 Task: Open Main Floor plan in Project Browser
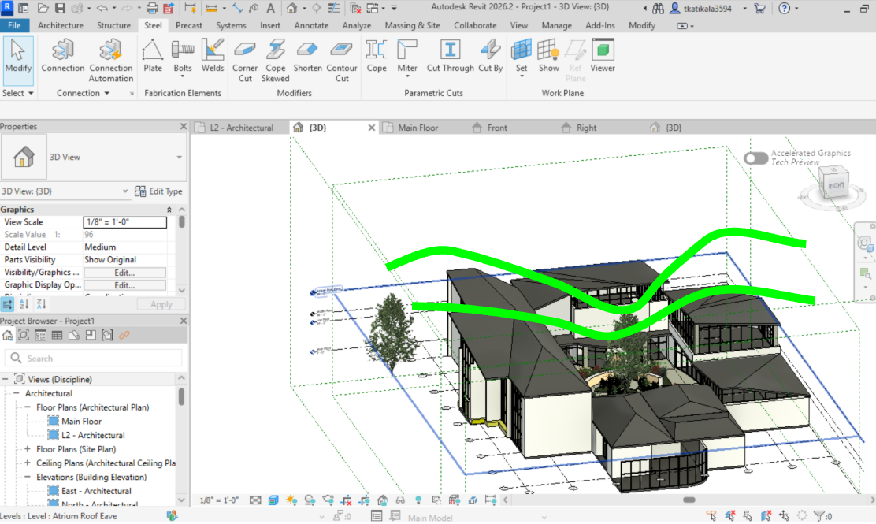82,422
